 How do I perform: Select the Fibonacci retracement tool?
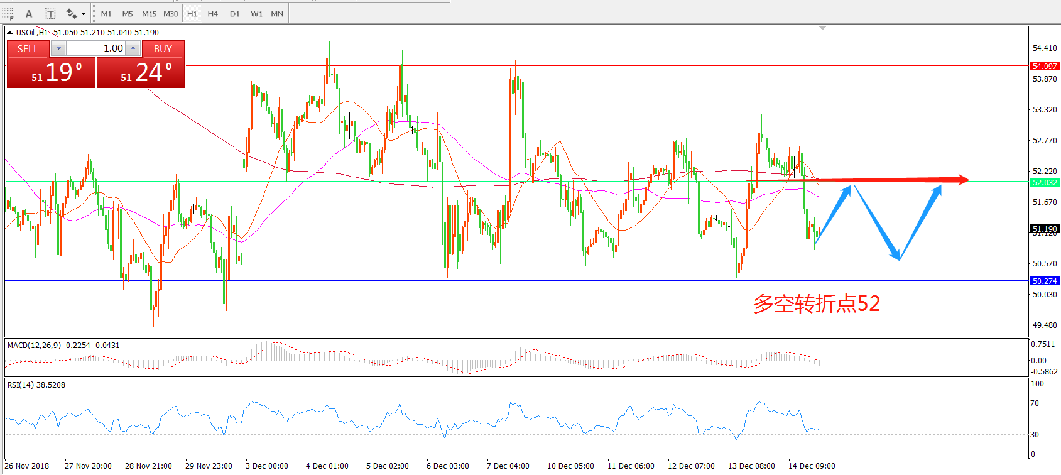click(x=8, y=13)
